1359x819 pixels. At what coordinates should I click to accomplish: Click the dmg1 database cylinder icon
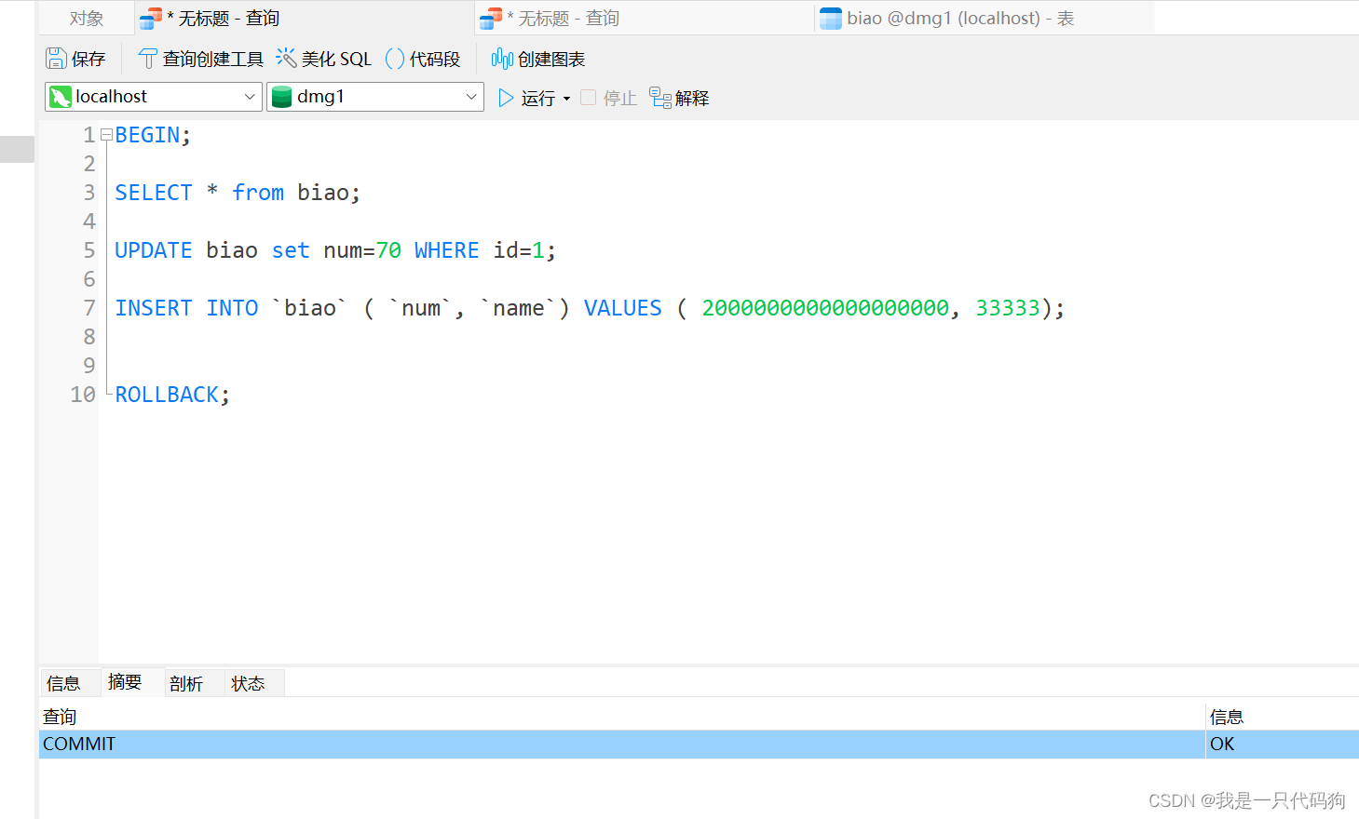(x=283, y=96)
